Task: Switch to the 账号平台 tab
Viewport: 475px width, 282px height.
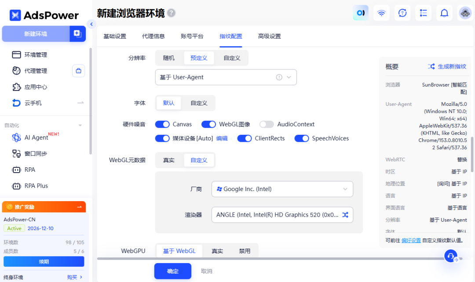Action: pos(192,36)
